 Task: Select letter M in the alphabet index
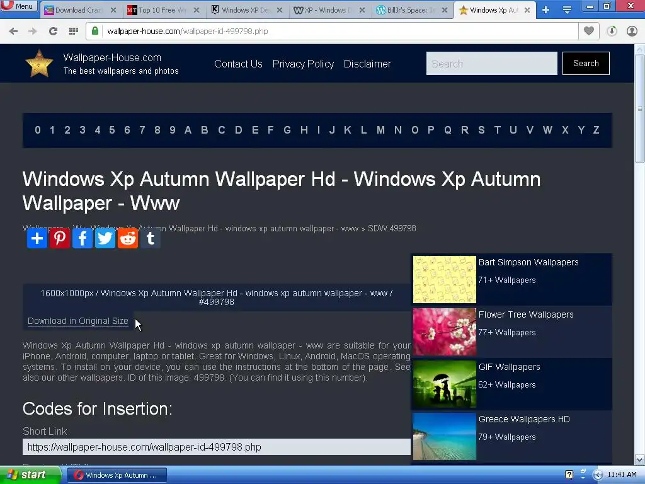coord(381,130)
